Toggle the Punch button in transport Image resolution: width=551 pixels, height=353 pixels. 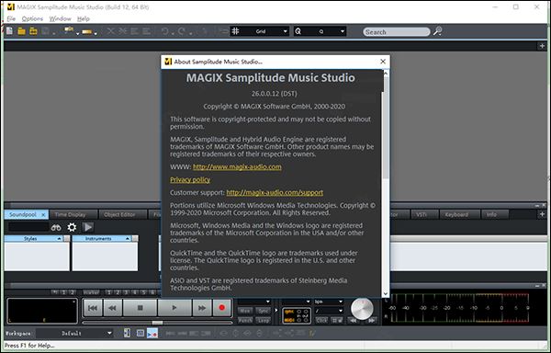pos(245,320)
